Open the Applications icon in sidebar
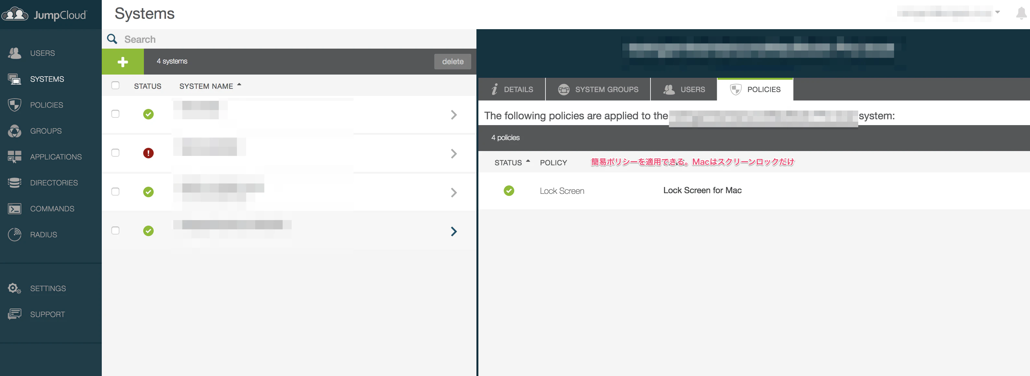 point(15,157)
